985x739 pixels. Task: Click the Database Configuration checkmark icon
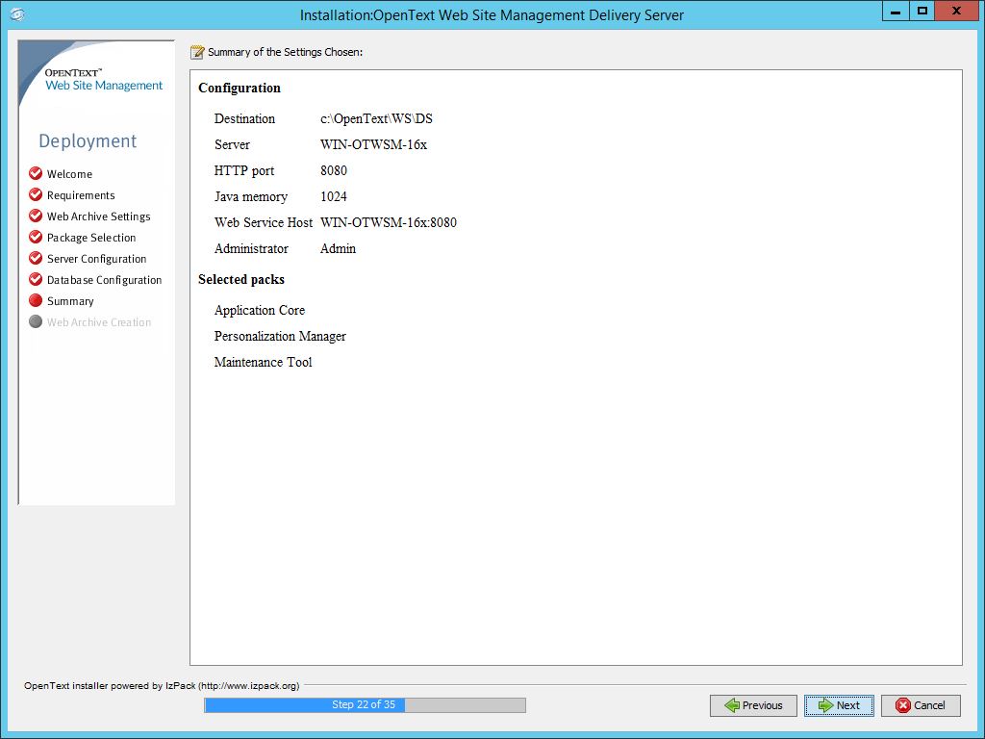(36, 279)
